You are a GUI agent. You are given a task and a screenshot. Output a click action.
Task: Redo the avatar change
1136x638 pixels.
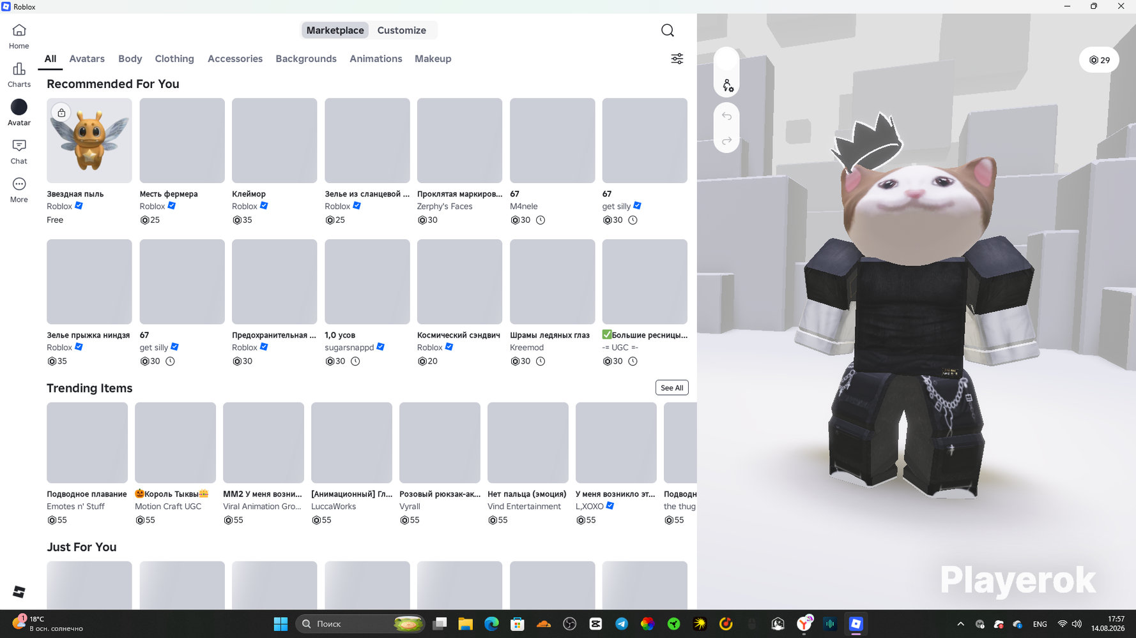coord(727,140)
